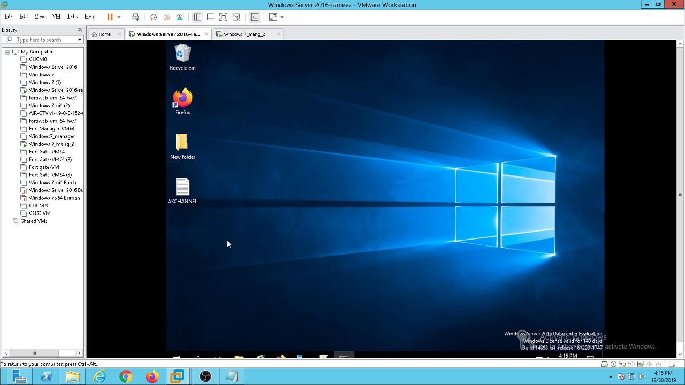This screenshot has width=685, height=385.
Task: Open the Help menu
Action: click(x=90, y=17)
